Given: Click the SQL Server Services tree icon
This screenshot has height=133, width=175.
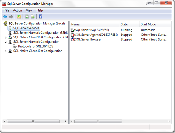Looking at the screenshot, I should [x=10, y=28].
